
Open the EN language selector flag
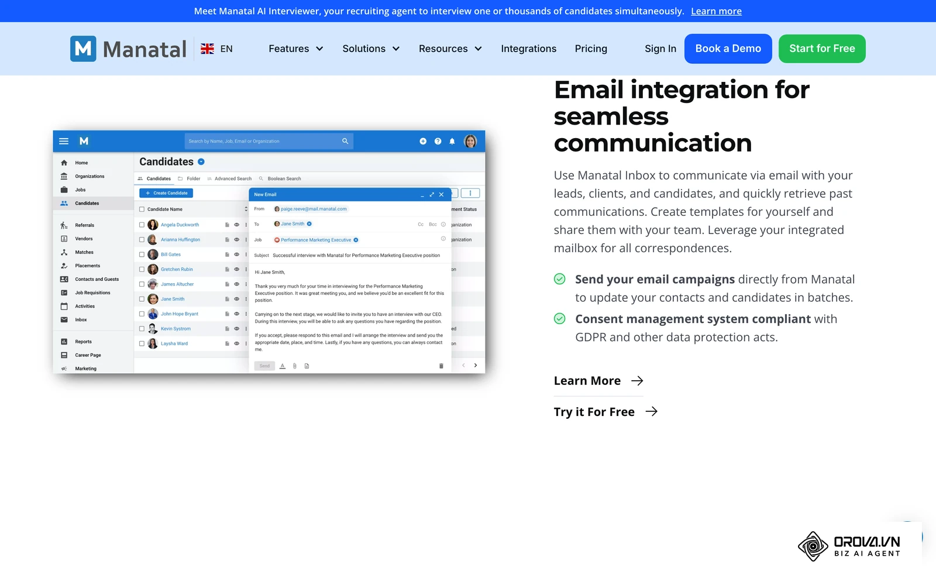point(207,49)
